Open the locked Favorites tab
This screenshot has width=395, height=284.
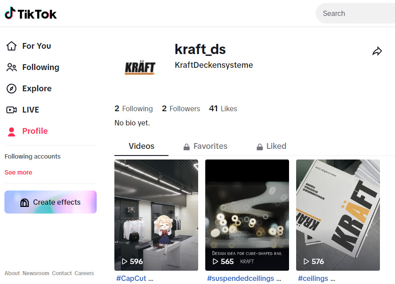point(205,146)
